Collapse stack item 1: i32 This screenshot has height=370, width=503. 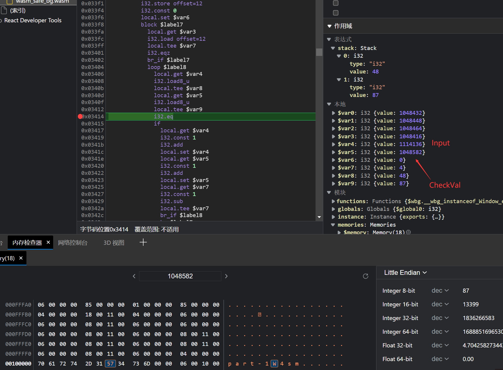[x=339, y=80]
